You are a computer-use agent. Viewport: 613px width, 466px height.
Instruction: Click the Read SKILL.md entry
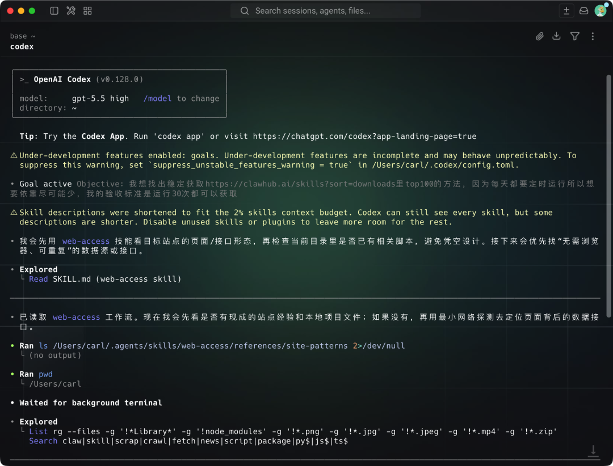point(105,279)
